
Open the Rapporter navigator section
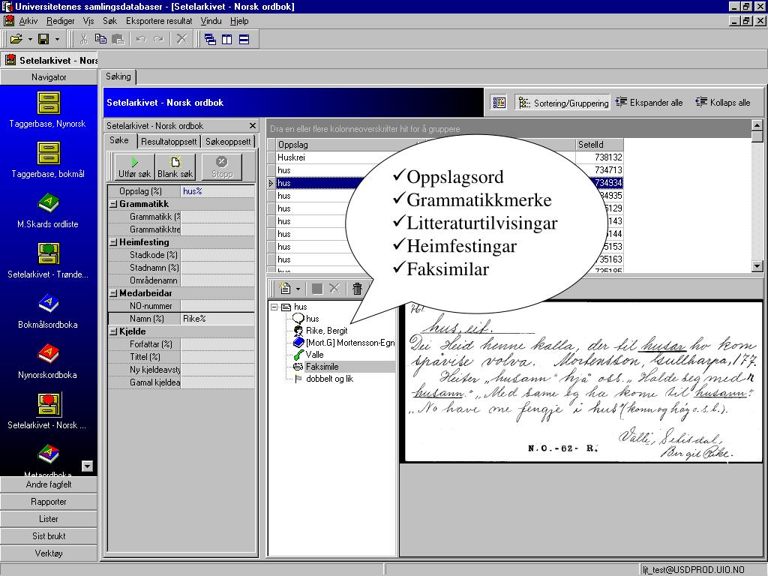coord(49,502)
